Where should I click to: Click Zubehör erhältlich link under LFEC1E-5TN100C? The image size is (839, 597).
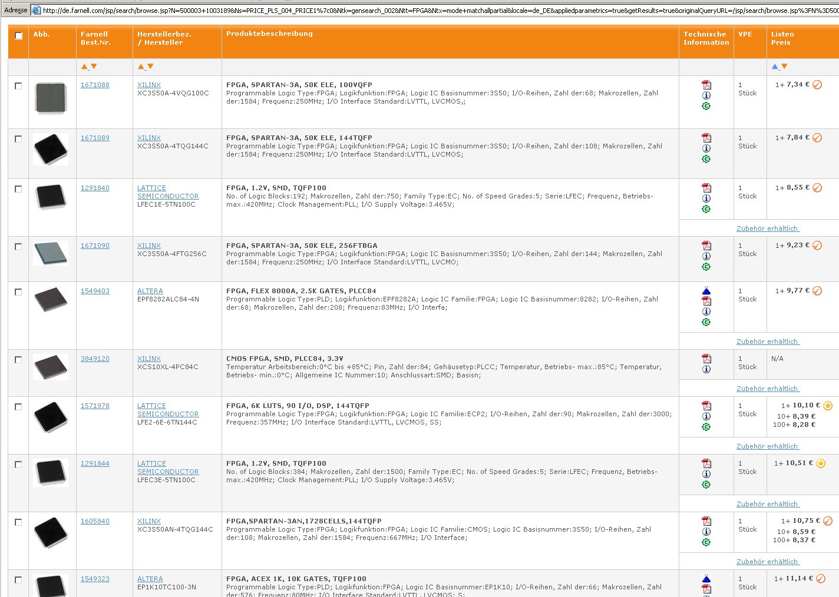coord(767,228)
